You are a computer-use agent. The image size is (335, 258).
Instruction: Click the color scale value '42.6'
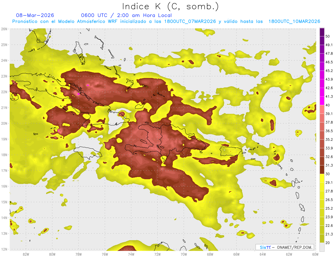click(329, 88)
